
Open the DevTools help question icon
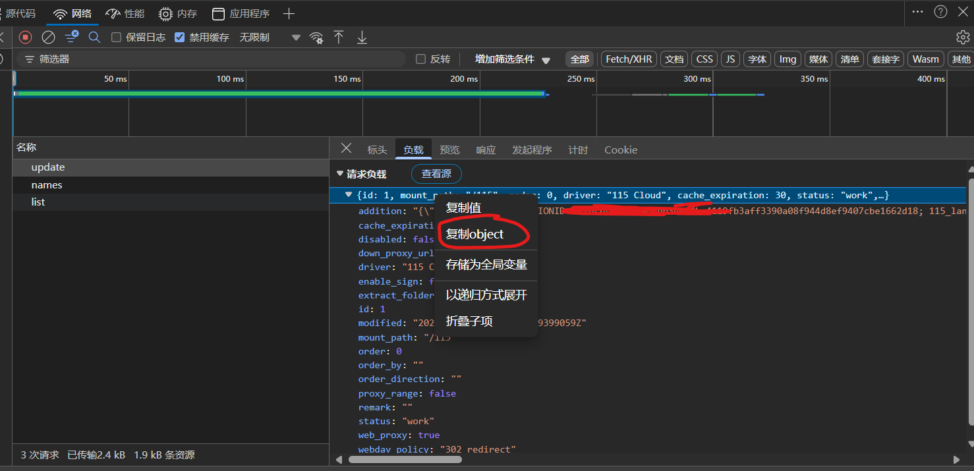click(x=940, y=12)
